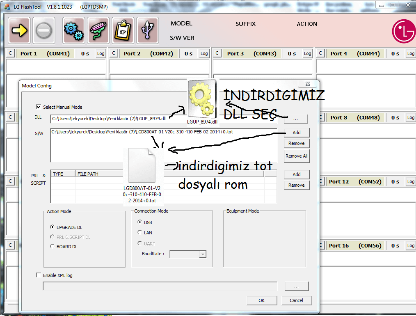Click the gray stop icon
Viewport: 416px width, 316px height.
[43, 30]
